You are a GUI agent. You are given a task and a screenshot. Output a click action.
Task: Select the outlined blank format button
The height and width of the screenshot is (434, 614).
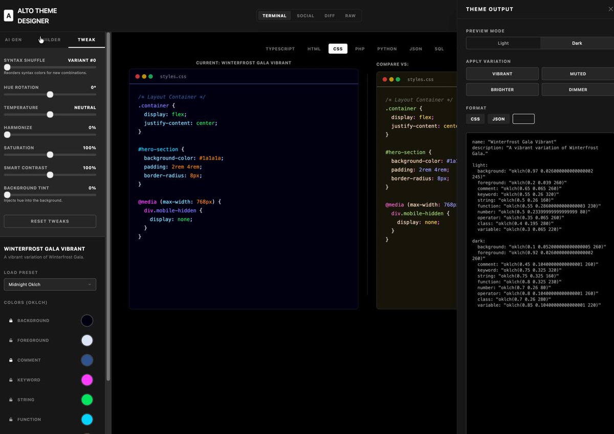pyautogui.click(x=523, y=119)
